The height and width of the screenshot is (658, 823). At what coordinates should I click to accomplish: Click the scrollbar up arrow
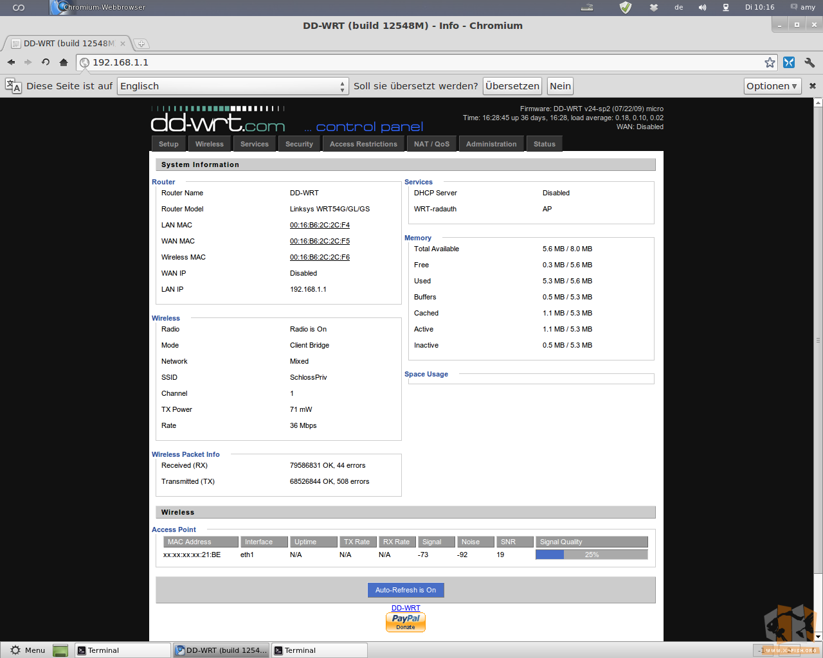click(x=818, y=102)
